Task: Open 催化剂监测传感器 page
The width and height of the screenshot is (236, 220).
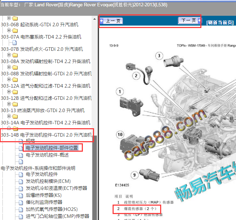Action: coord(44,202)
